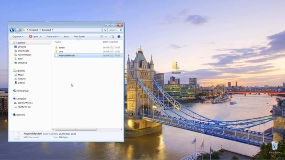Click the refresh button beside address bar

[x=105, y=30]
